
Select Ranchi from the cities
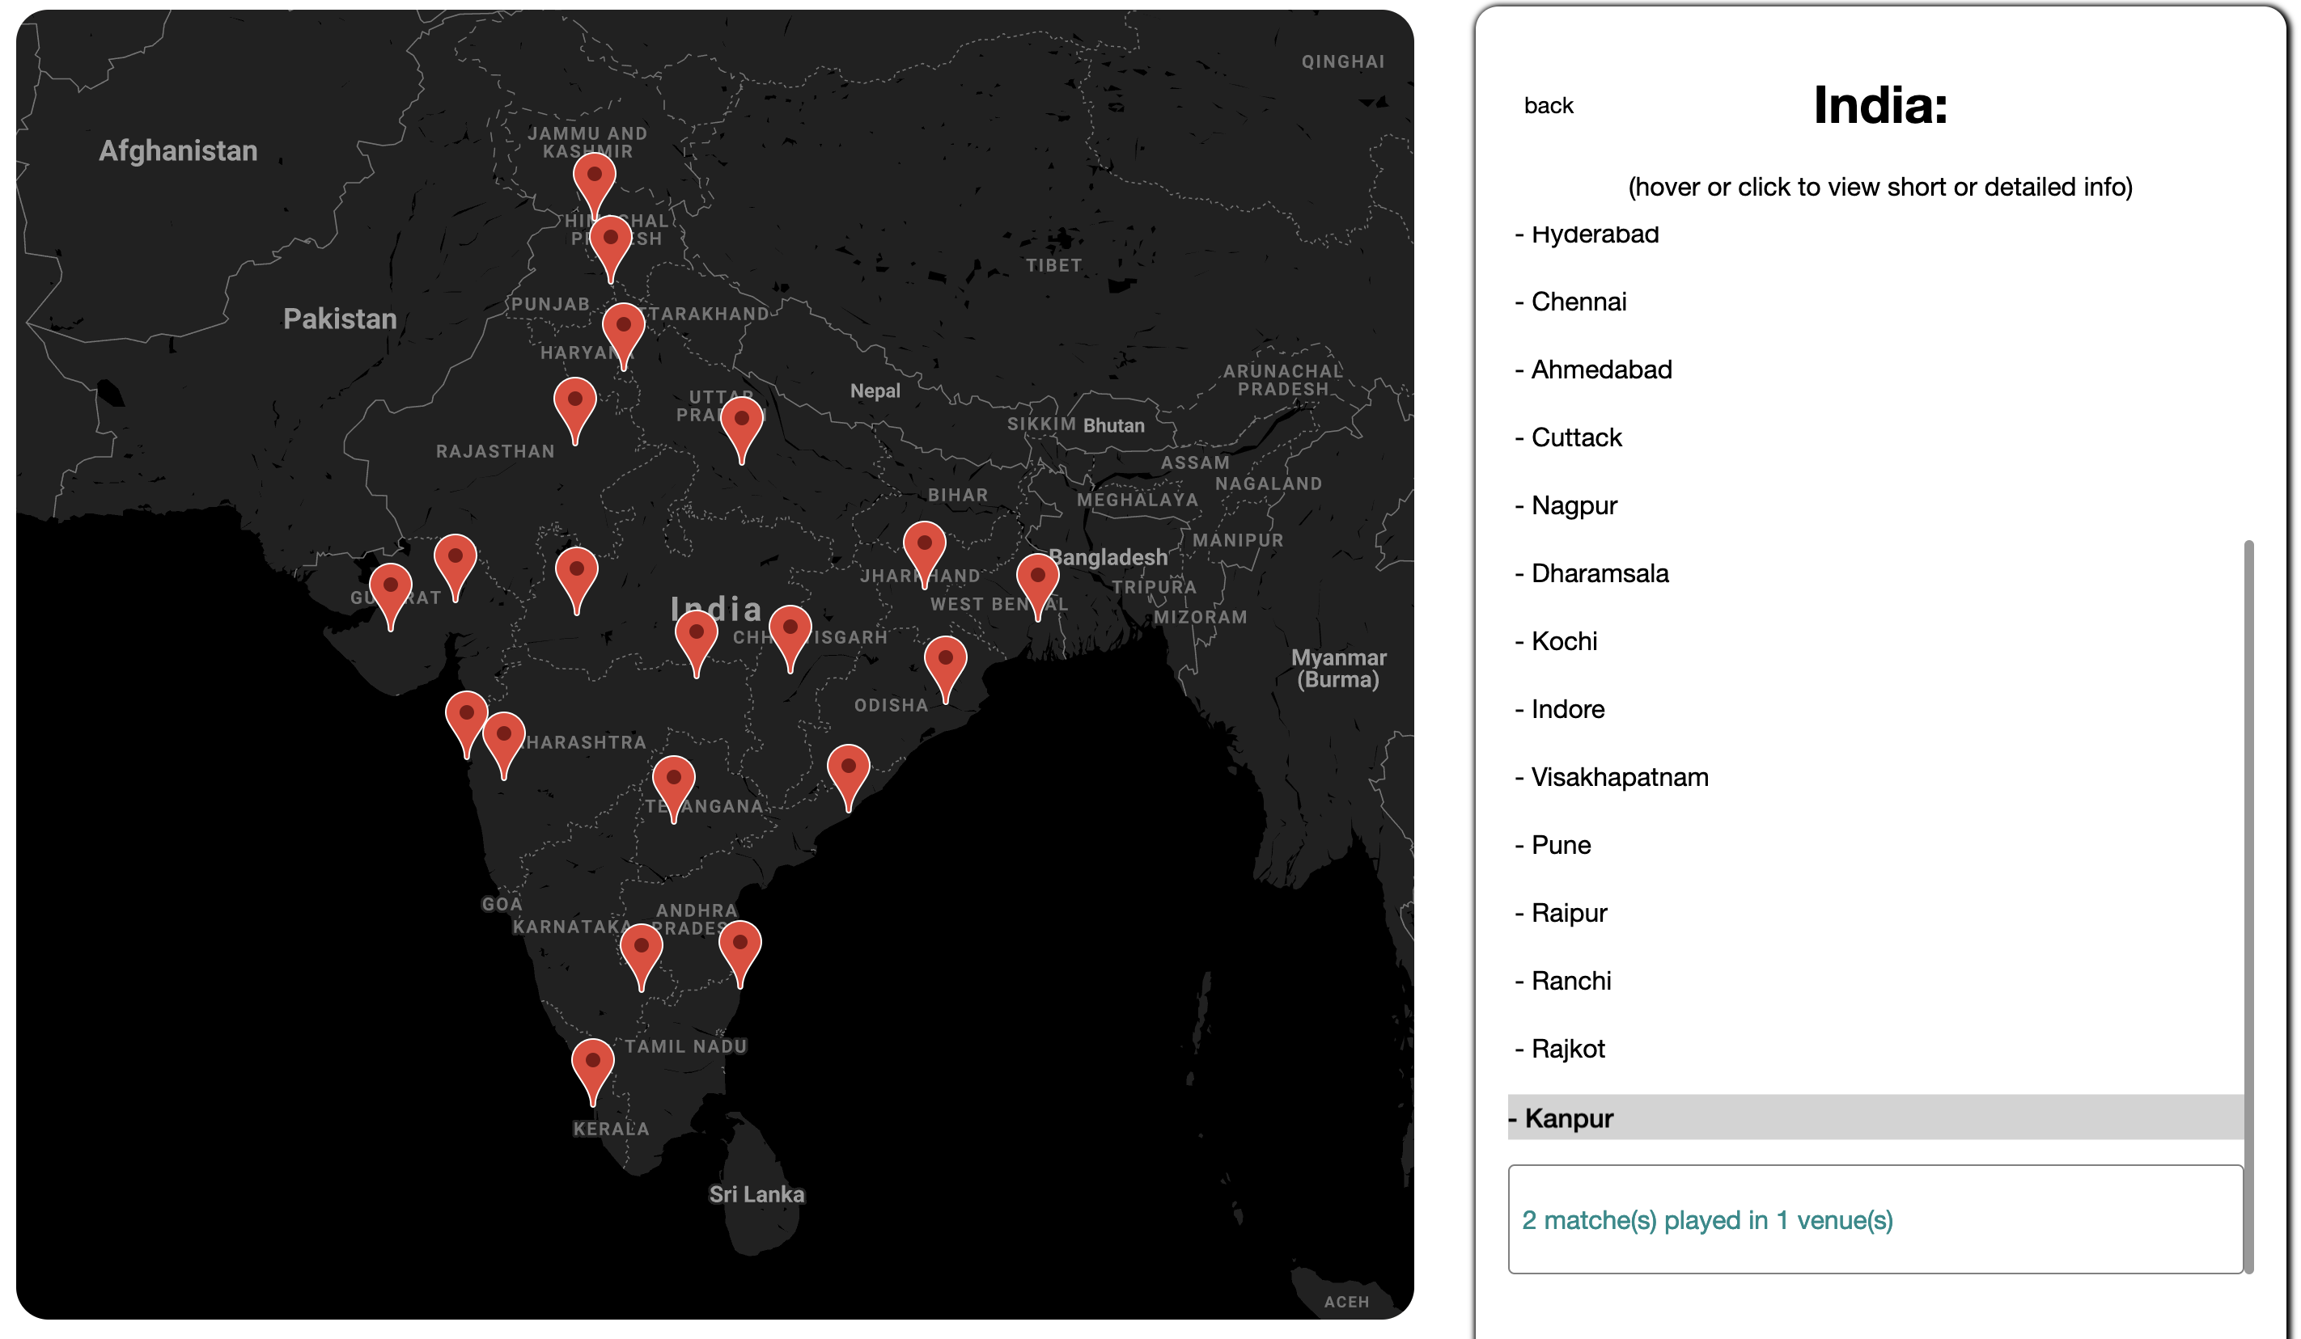[x=1570, y=980]
